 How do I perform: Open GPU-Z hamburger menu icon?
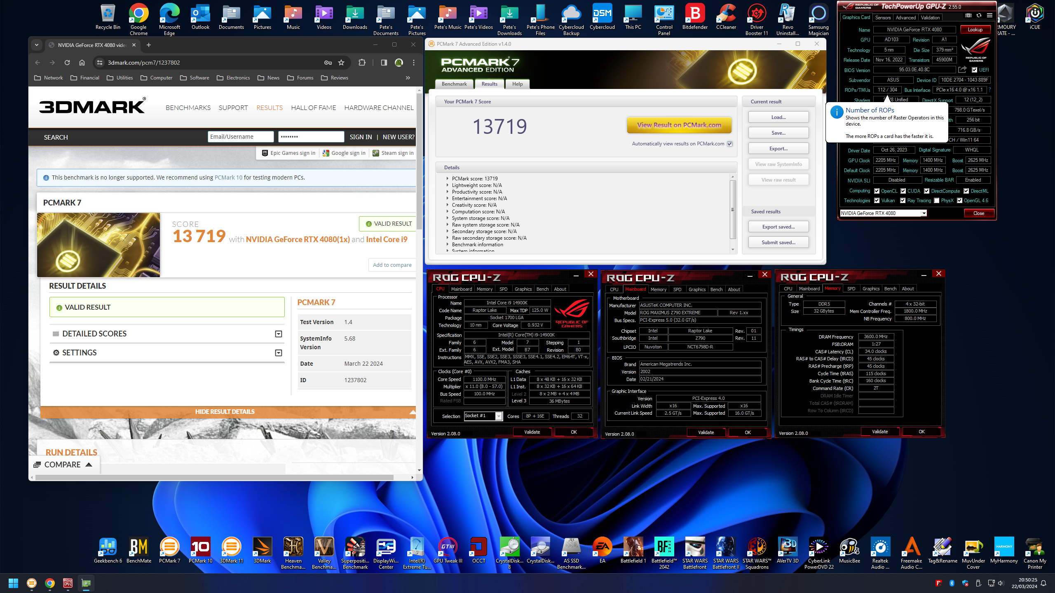pos(989,16)
